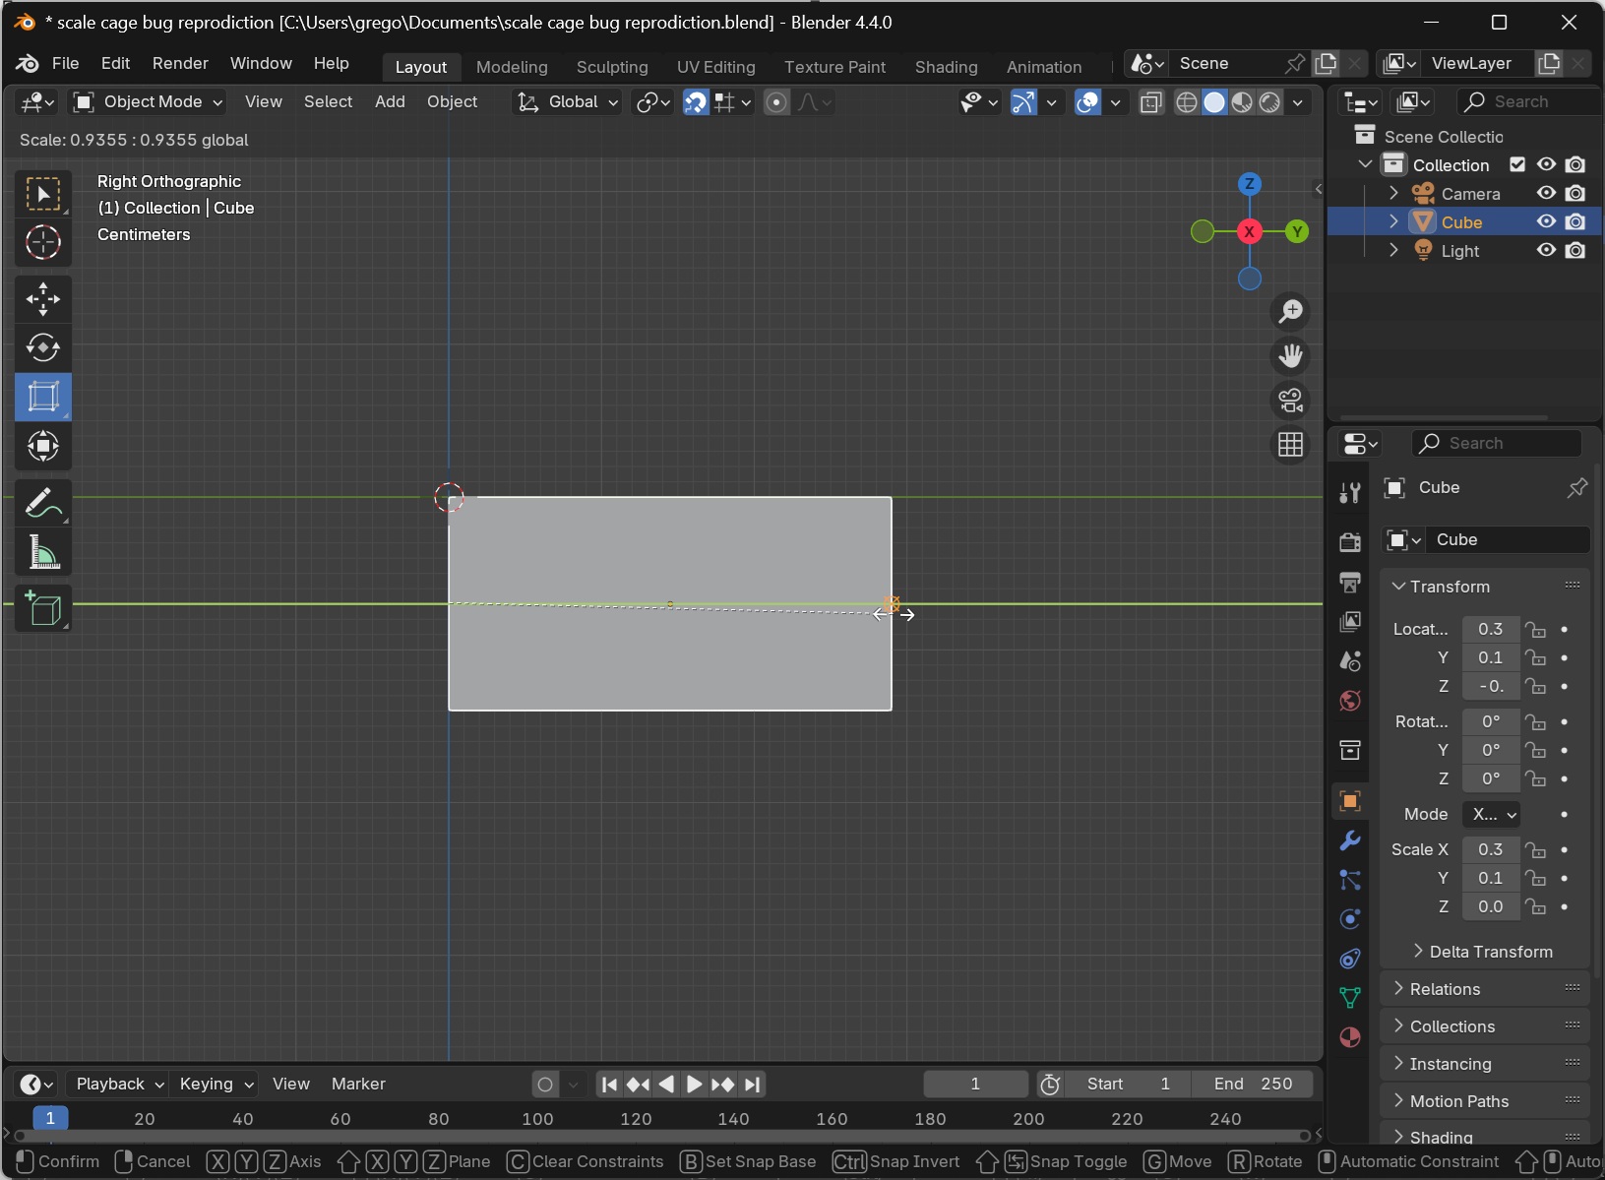The image size is (1605, 1180).
Task: Toggle snapping magnet in header
Action: [x=696, y=102]
